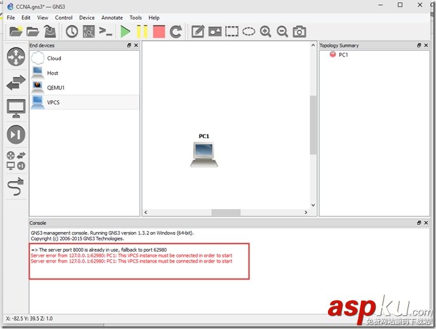Start all devices with green play button

(x=125, y=31)
